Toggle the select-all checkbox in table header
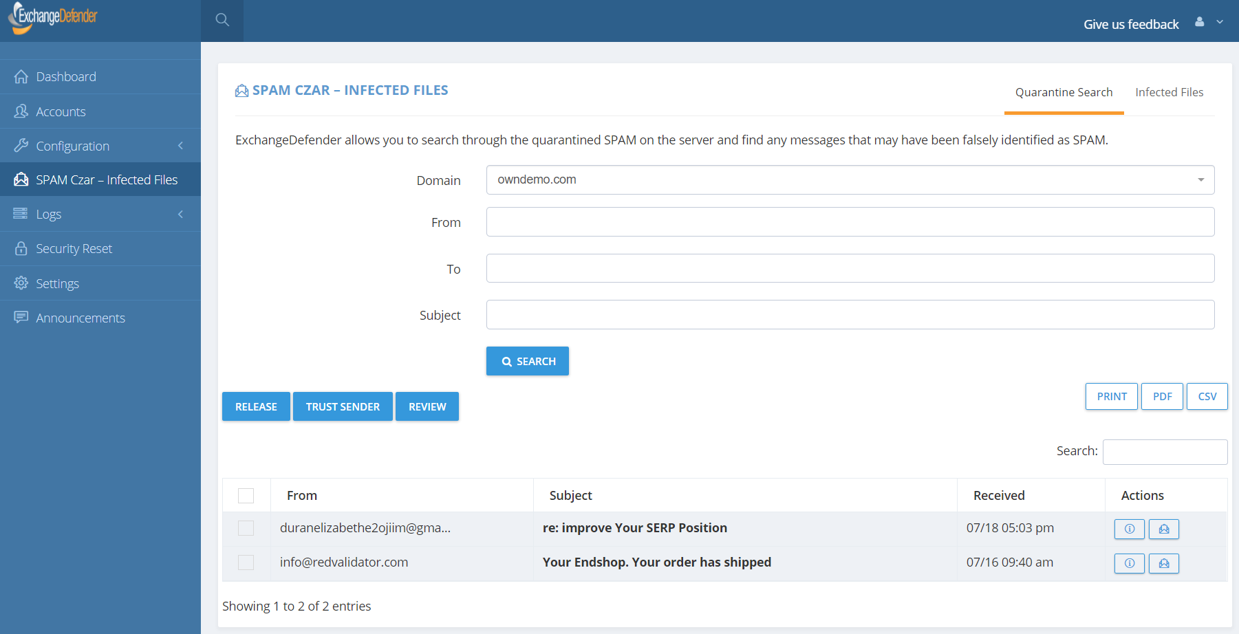The height and width of the screenshot is (634, 1239). (246, 496)
